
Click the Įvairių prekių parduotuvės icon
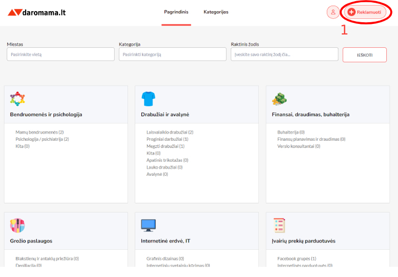click(x=279, y=225)
